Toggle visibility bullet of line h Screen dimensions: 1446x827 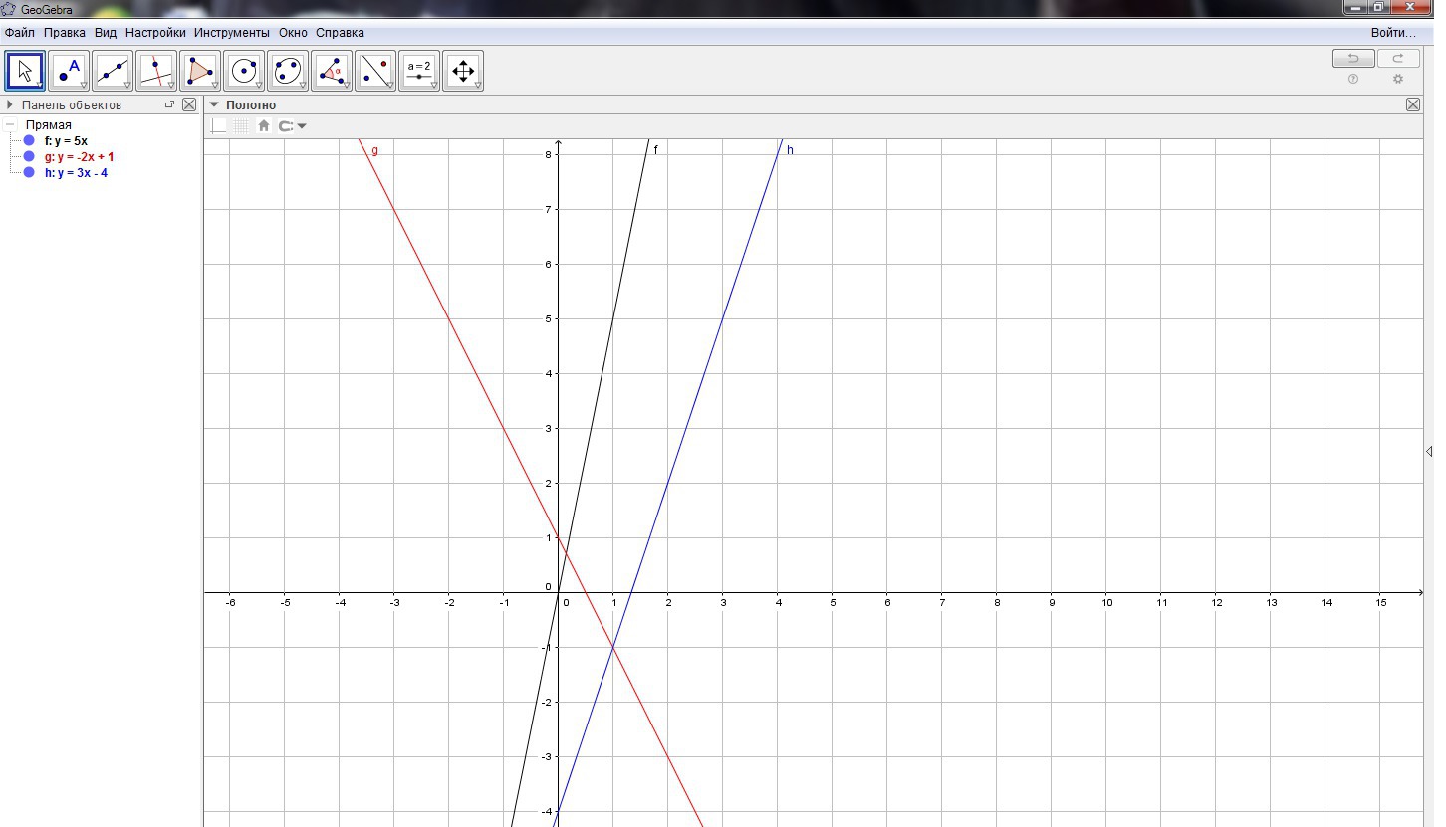pyautogui.click(x=29, y=173)
